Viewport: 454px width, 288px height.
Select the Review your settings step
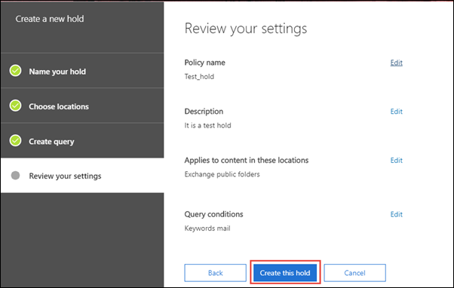(x=82, y=176)
